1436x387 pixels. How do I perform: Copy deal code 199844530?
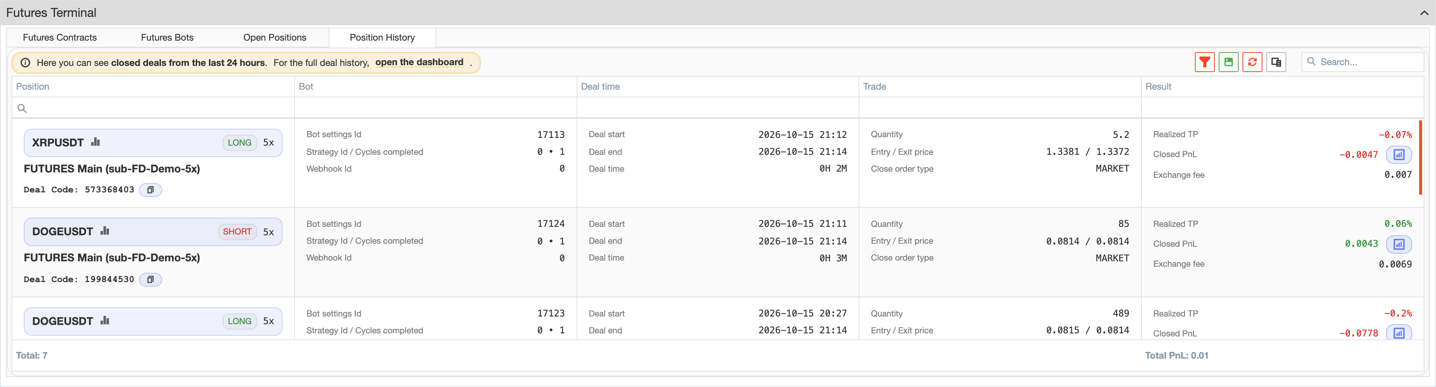[151, 280]
